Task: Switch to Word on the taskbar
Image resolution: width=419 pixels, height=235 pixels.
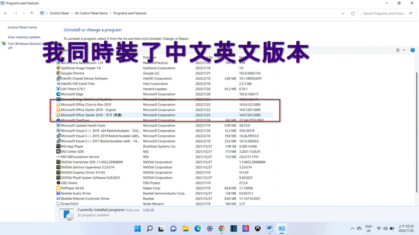Action: [x=269, y=229]
